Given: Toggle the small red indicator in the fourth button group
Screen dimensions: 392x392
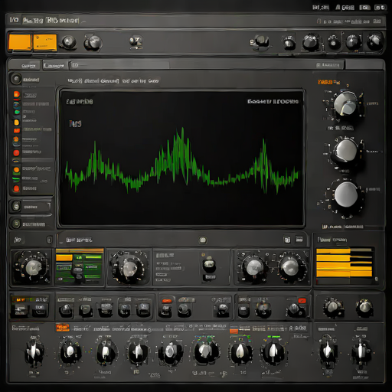Looking at the screenshot, I should click(302, 300).
